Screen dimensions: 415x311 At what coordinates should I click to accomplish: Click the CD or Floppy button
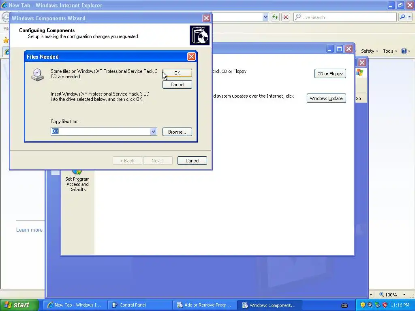330,74
